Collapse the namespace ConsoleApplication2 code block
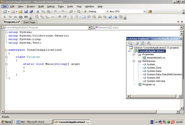This screenshot has width=185, height=125. (x=6, y=50)
